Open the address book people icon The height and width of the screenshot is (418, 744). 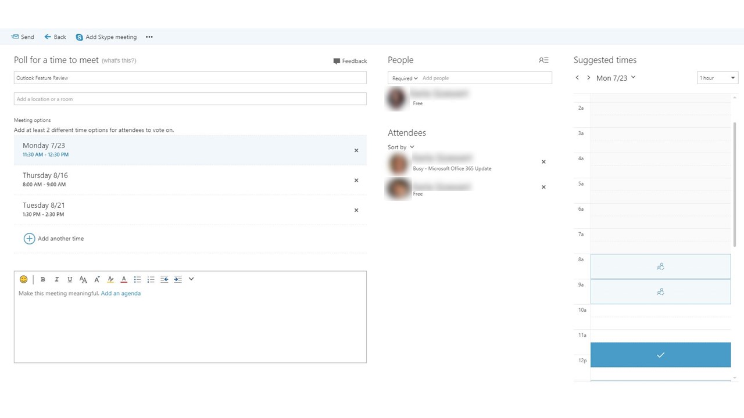[x=543, y=60]
